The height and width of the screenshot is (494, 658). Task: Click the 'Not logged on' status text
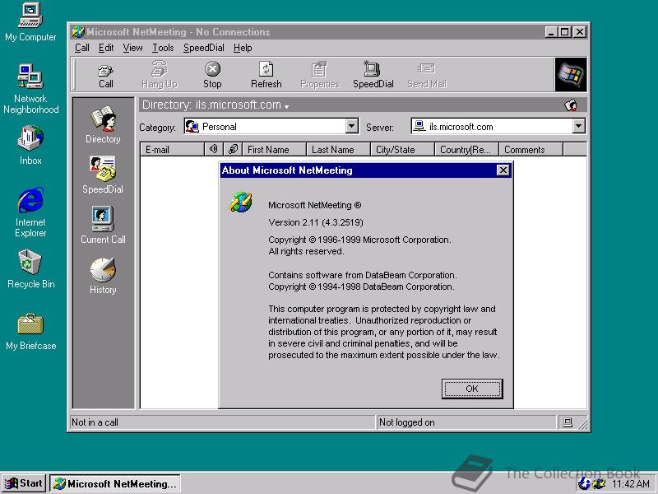(x=406, y=422)
